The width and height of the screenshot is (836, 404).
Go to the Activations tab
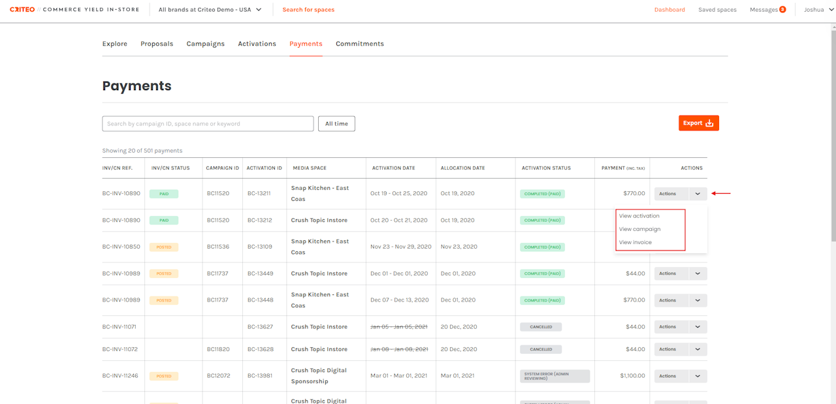pyautogui.click(x=257, y=44)
